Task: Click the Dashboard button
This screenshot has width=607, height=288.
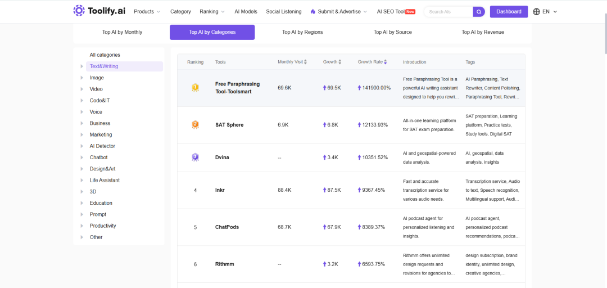Action: tap(509, 12)
